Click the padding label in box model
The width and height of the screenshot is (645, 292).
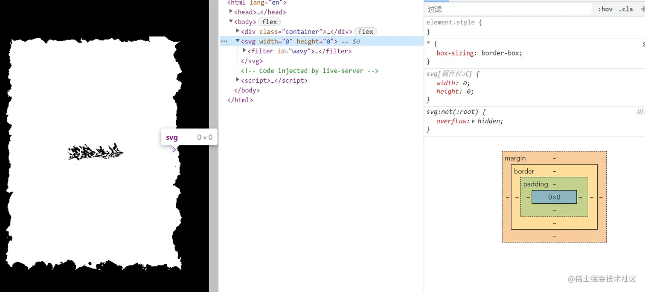pos(535,184)
